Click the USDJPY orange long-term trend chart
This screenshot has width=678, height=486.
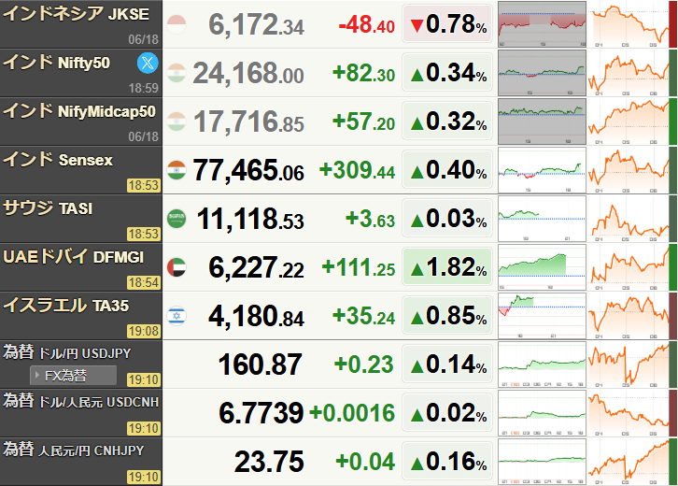coord(629,364)
